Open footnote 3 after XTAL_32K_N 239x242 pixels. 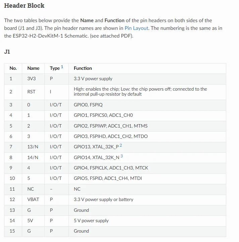pyautogui.click(x=122, y=156)
